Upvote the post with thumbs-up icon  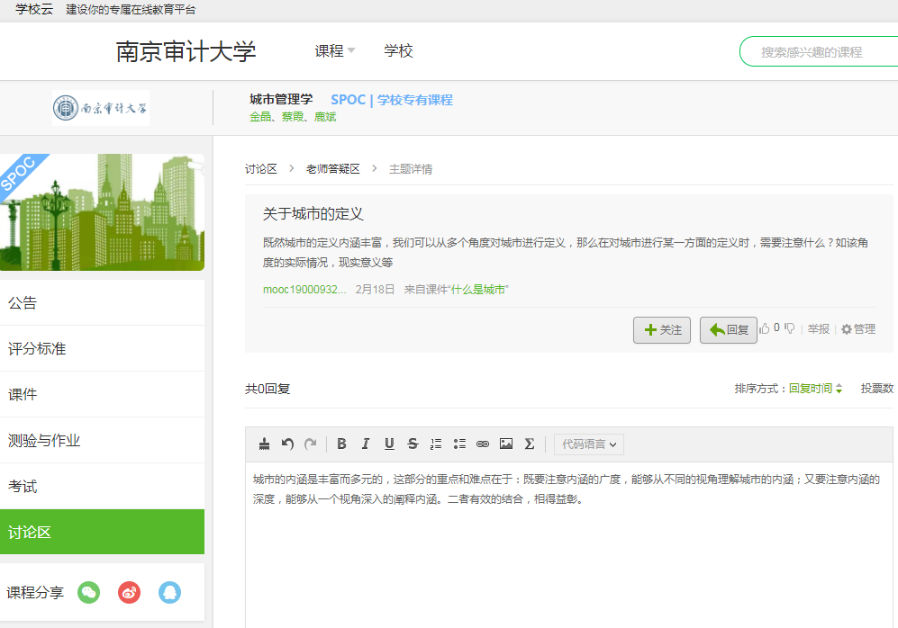click(765, 328)
